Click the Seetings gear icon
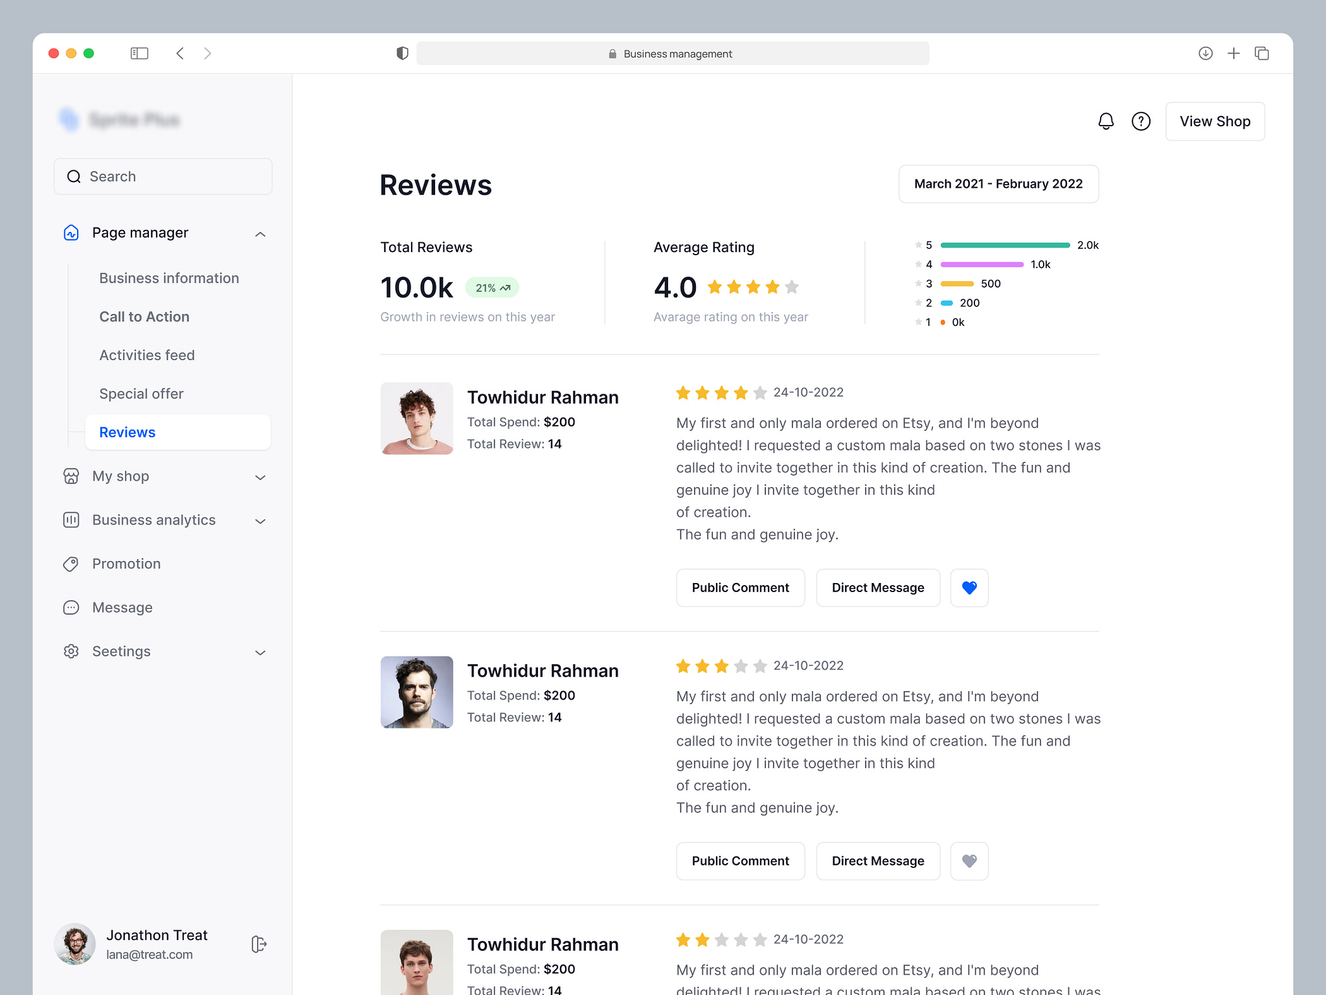The width and height of the screenshot is (1326, 995). pos(71,652)
